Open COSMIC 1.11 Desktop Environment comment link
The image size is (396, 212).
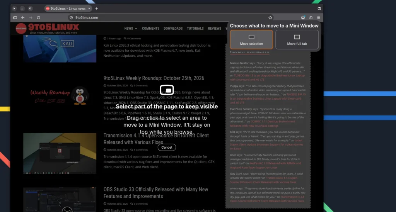[x=263, y=123]
